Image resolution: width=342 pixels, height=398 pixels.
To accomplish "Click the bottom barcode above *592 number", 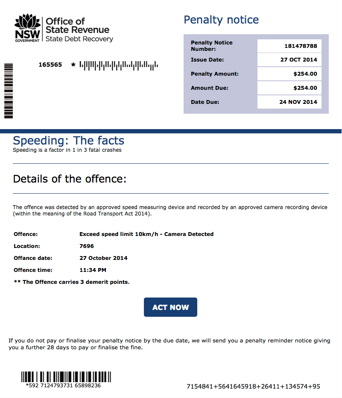I will pos(66,377).
